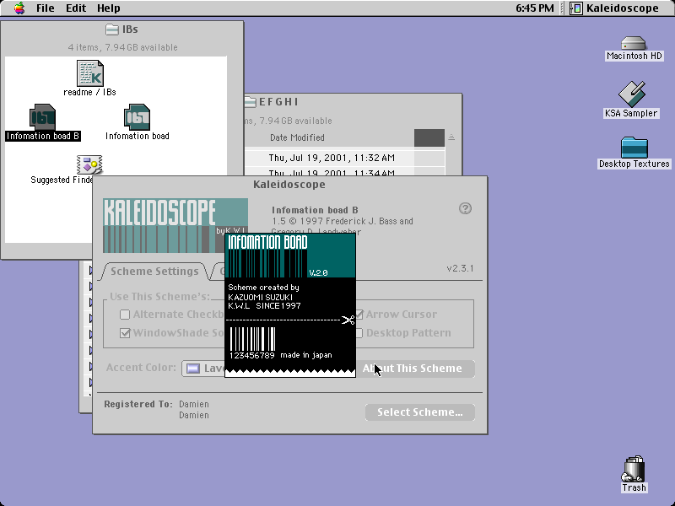
Task: Click the sort order button in EFGHI window
Action: (x=451, y=137)
